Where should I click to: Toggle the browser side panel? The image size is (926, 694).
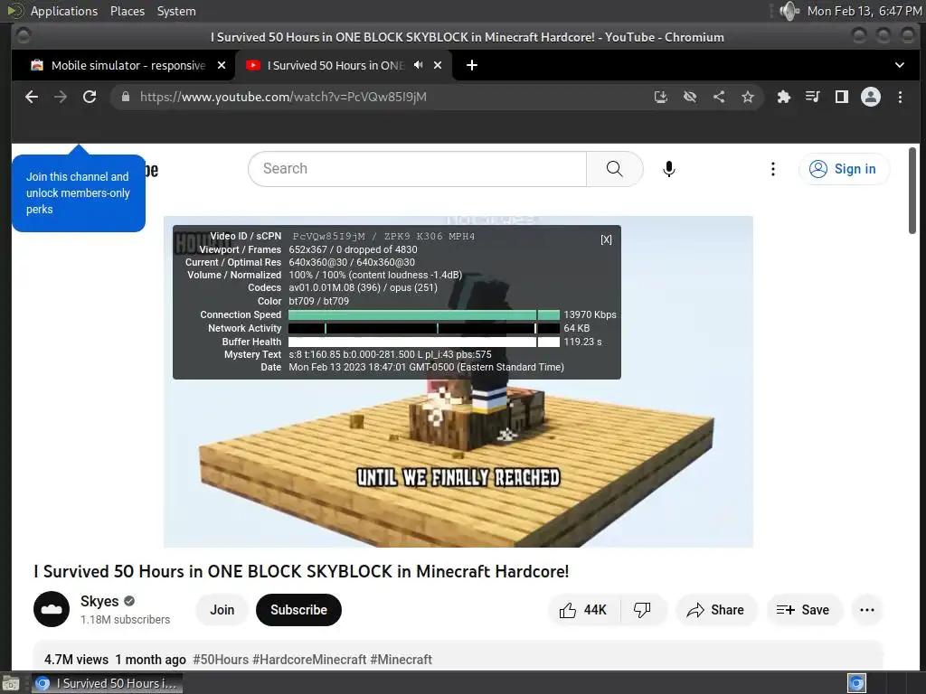pyautogui.click(x=842, y=97)
